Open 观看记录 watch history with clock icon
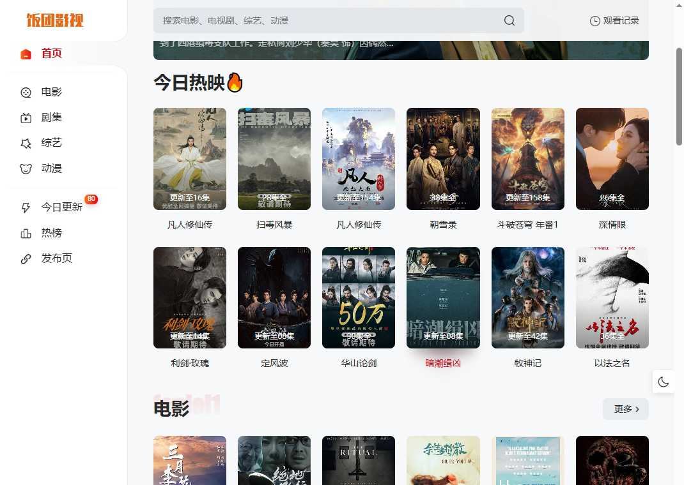The height and width of the screenshot is (485, 684). (x=594, y=20)
